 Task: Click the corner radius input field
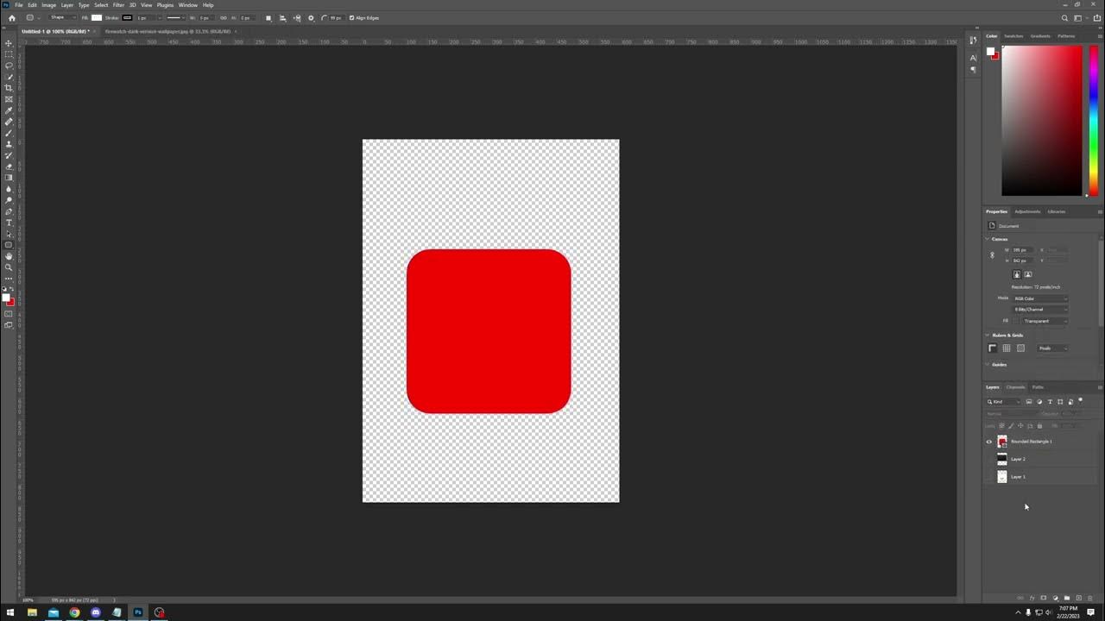(x=335, y=17)
